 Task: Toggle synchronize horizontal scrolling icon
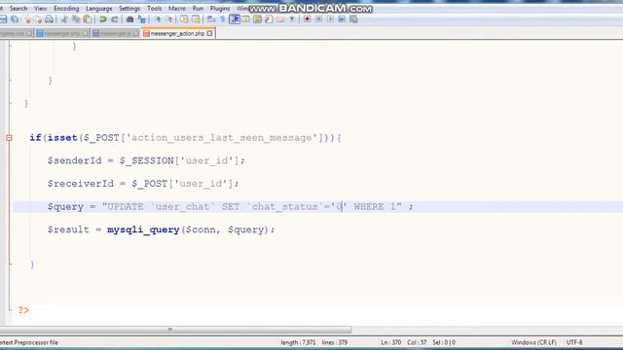coord(196,19)
